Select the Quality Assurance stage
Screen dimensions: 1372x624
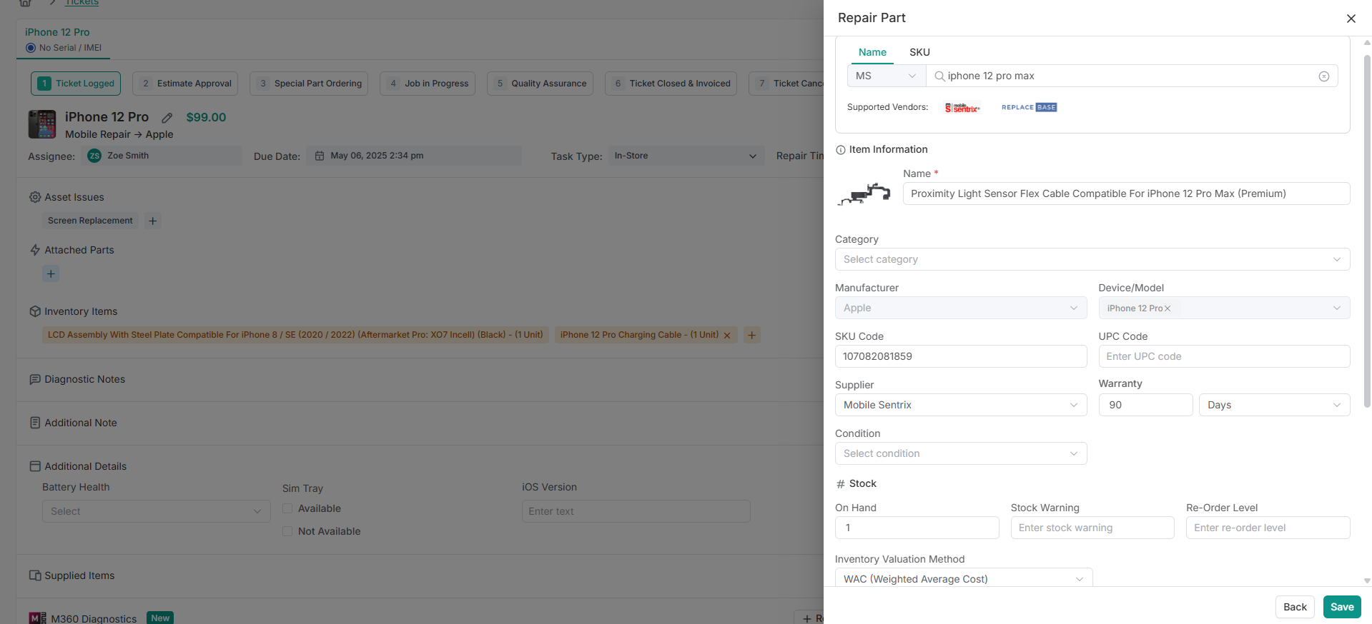click(x=541, y=84)
